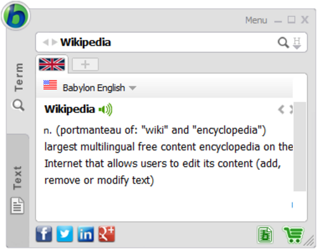The image size is (317, 249).
Task: Switch to the Text side tab
Action: (17, 189)
